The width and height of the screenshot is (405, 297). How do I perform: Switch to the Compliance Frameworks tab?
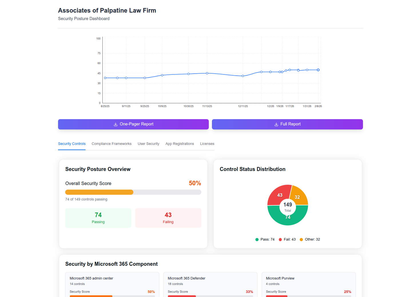click(x=112, y=143)
